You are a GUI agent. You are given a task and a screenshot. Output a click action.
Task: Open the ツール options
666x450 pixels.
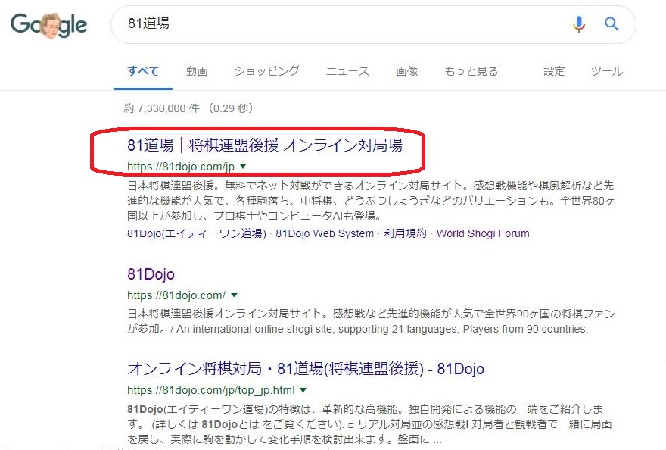coord(607,71)
